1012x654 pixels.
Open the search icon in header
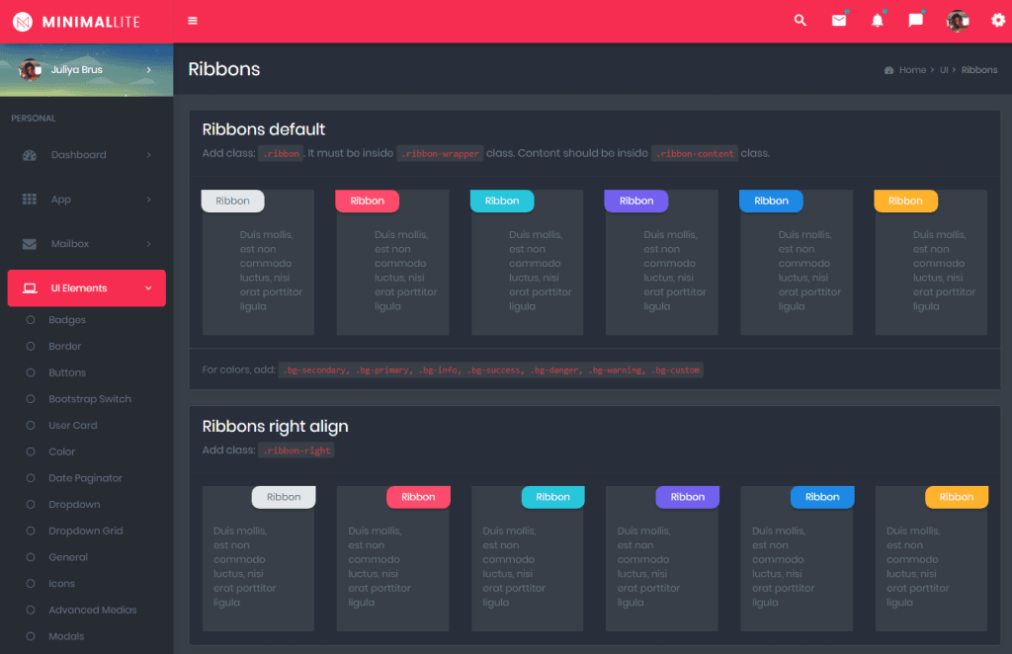[x=801, y=21]
